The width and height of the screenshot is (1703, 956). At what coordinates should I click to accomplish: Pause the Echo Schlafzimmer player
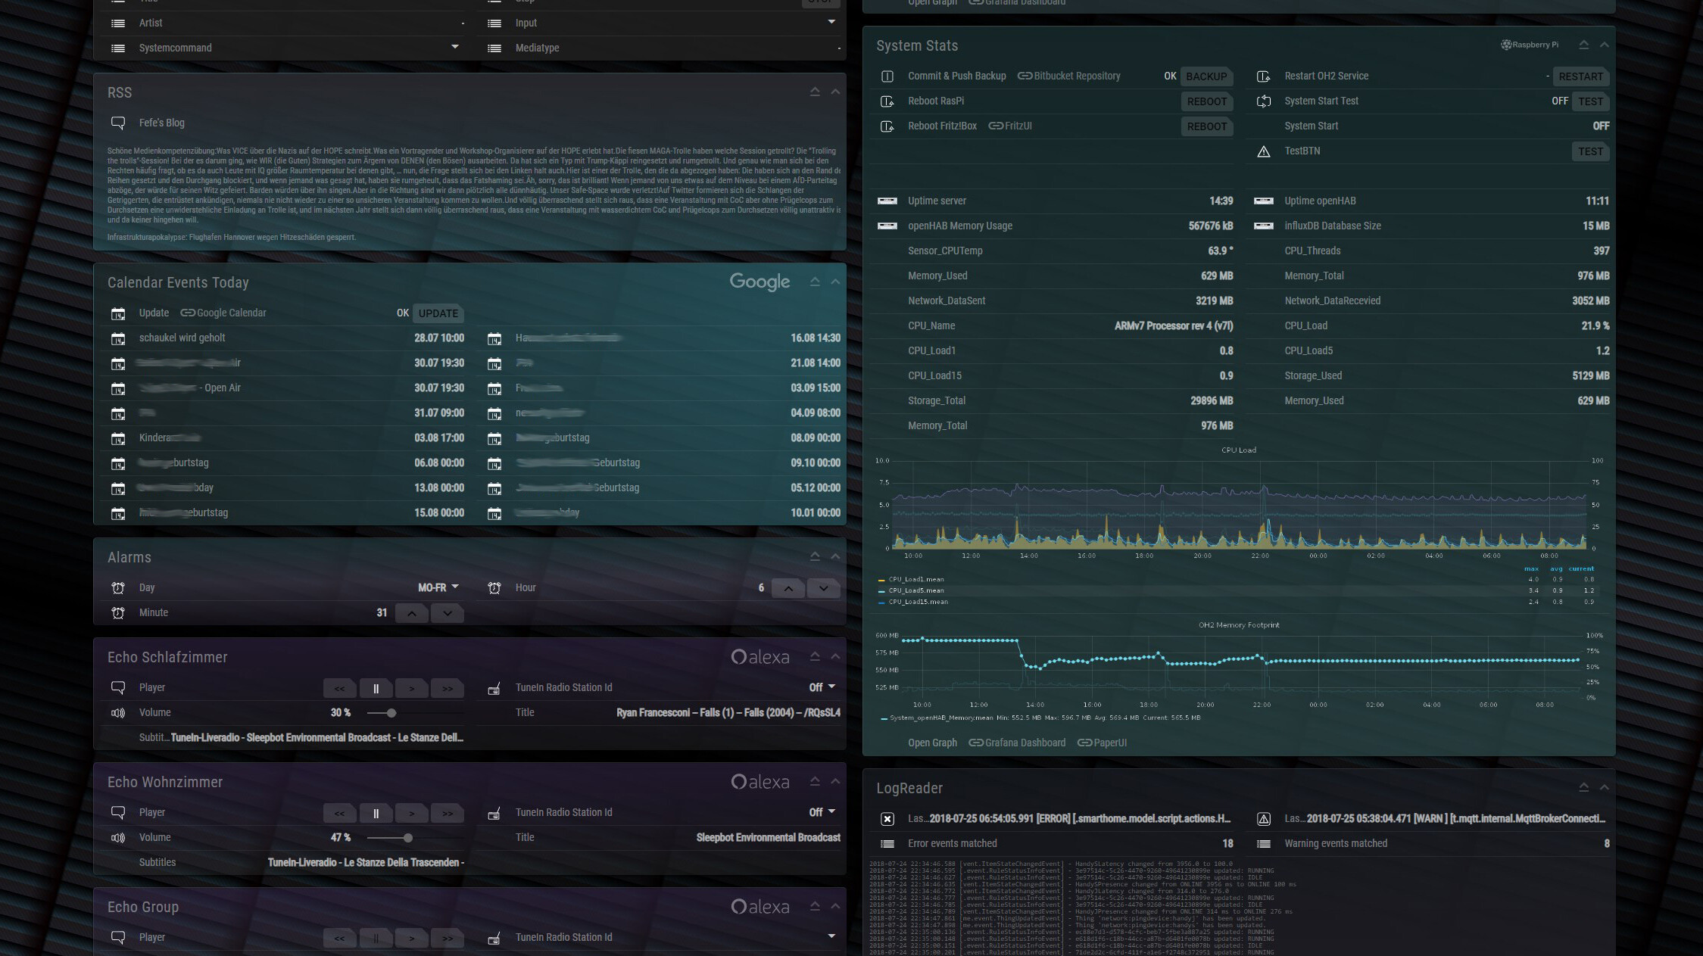(376, 688)
